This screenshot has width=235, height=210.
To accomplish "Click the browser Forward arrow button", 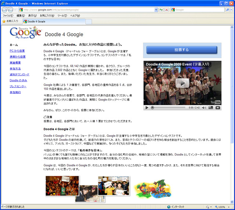I will [10, 10].
